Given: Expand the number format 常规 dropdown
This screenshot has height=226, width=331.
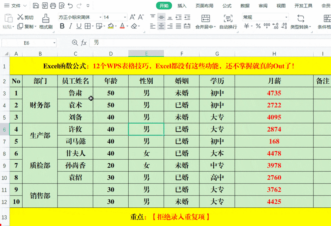Looking at the screenshot, I should point(286,17).
